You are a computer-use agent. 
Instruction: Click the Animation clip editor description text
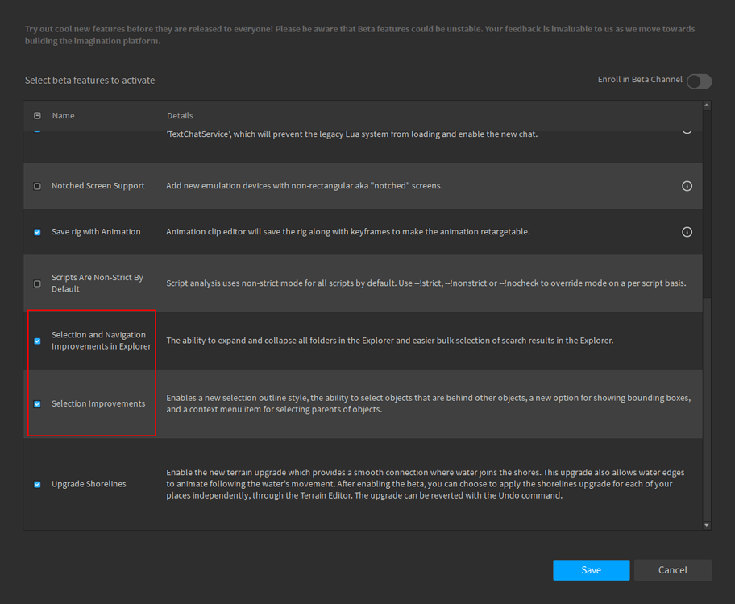(x=348, y=231)
